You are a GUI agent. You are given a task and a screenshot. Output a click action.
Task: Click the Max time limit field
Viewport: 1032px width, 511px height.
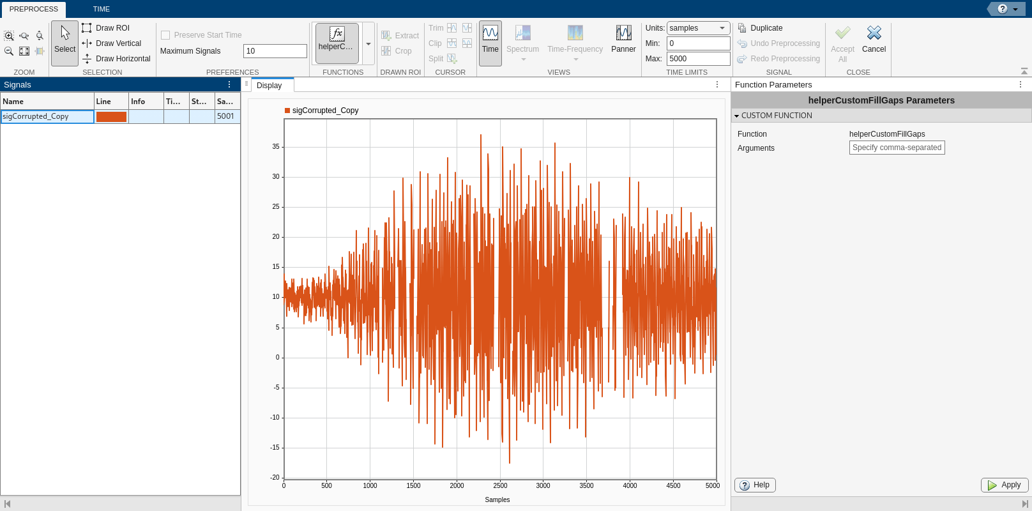coord(699,59)
